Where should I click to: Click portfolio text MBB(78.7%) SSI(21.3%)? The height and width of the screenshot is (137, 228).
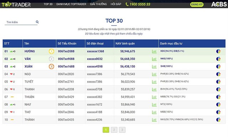173,97
